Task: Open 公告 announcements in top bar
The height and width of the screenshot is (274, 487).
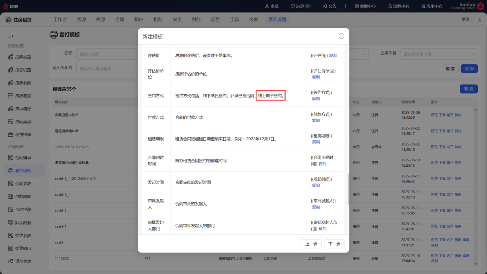Action: [329, 6]
